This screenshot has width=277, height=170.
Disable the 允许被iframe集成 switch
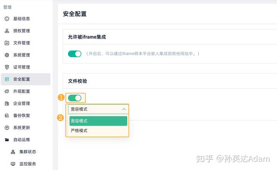pos(75,54)
